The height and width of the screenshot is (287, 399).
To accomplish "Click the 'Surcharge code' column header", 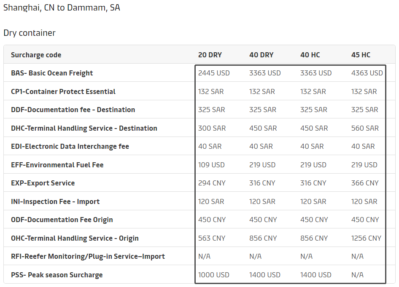I will click(x=36, y=55).
